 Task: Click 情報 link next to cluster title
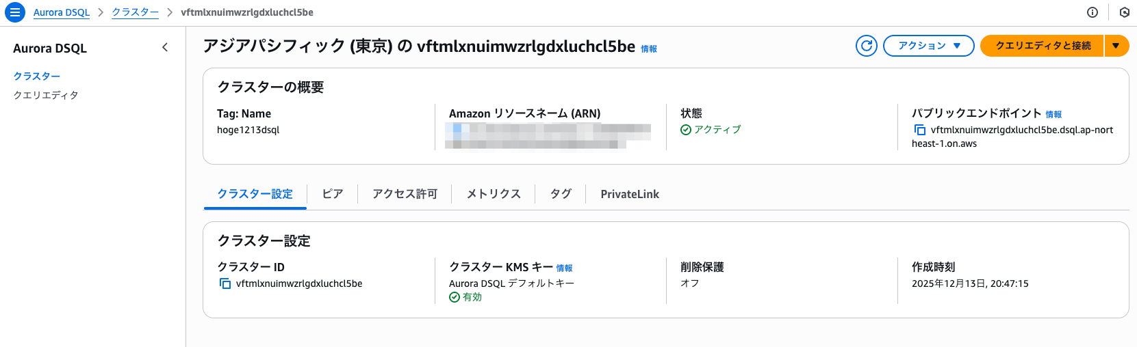[x=649, y=49]
